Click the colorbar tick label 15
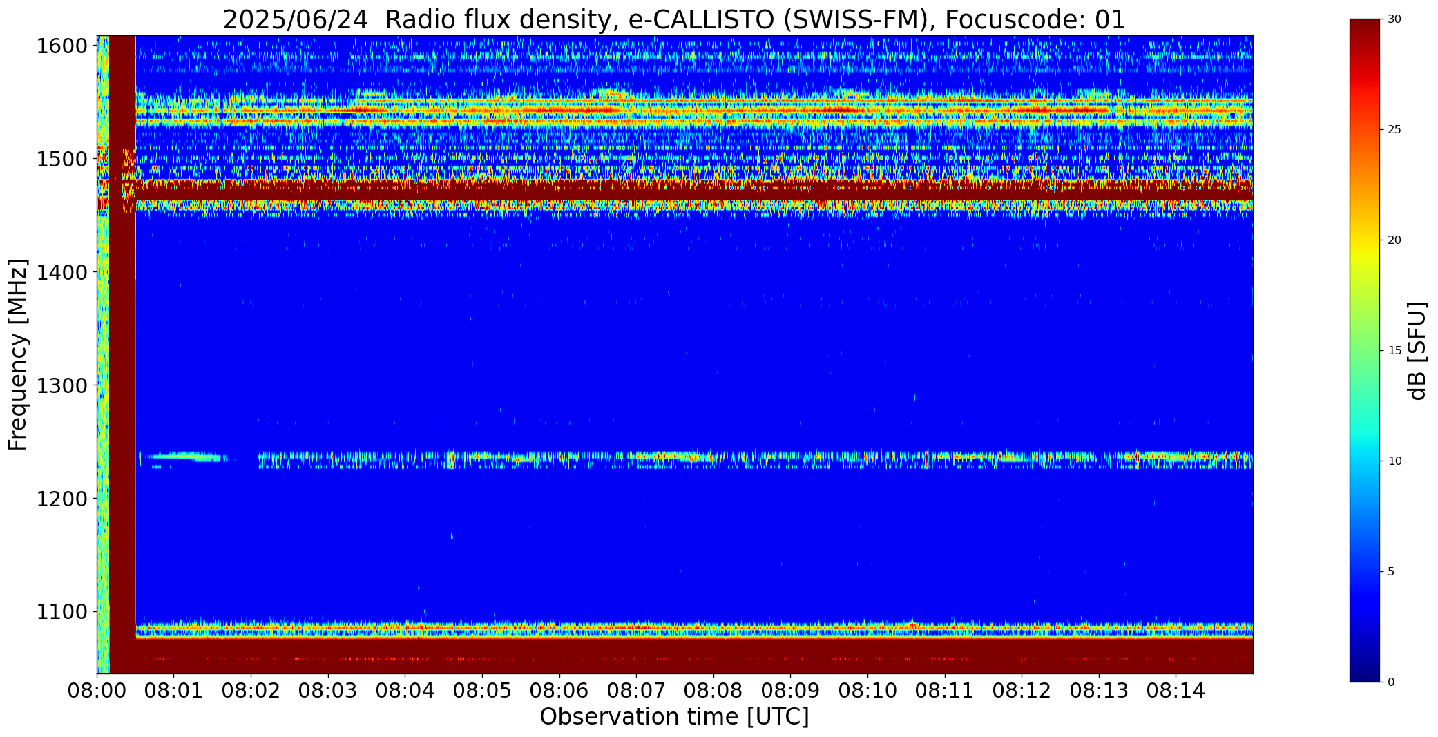Image resolution: width=1438 pixels, height=737 pixels. point(1395,351)
